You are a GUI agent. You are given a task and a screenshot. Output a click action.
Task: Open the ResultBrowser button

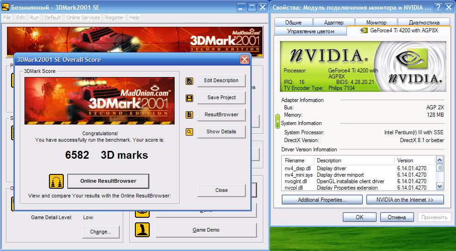click(221, 114)
